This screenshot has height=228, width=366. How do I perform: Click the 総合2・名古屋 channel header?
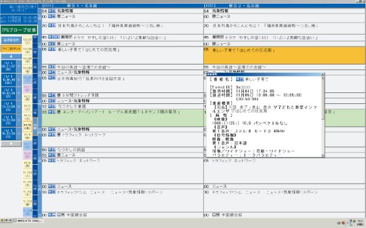(x=284, y=5)
